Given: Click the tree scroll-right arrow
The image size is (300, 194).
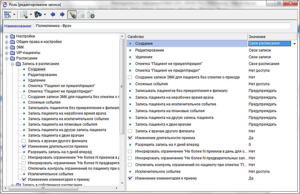Looking at the screenshot, I should coord(116,188).
